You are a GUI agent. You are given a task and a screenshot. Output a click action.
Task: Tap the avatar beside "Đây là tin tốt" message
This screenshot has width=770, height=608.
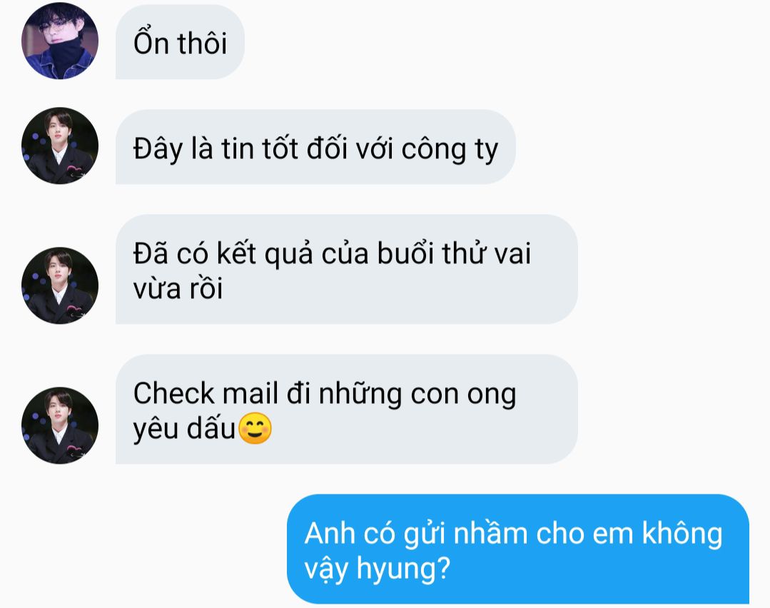(x=60, y=146)
